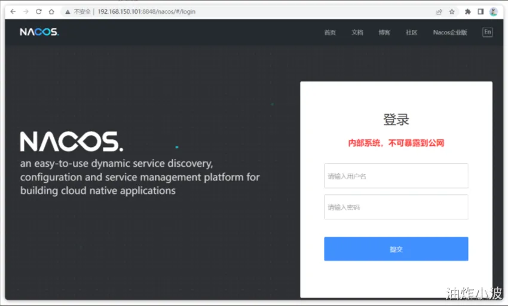The image size is (508, 306).
Task: Open the extensions puzzle icon
Action: point(467,12)
